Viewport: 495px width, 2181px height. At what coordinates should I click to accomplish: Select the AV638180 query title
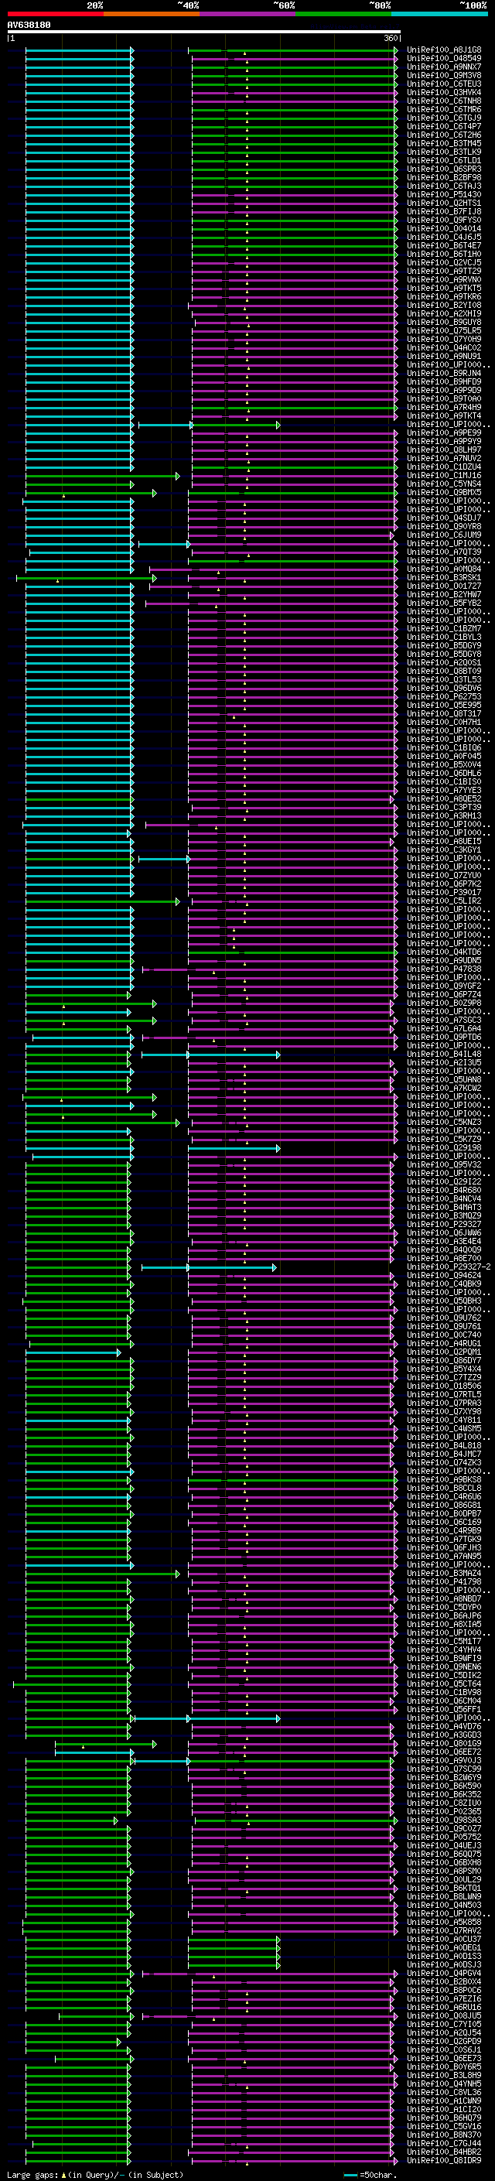point(29,26)
